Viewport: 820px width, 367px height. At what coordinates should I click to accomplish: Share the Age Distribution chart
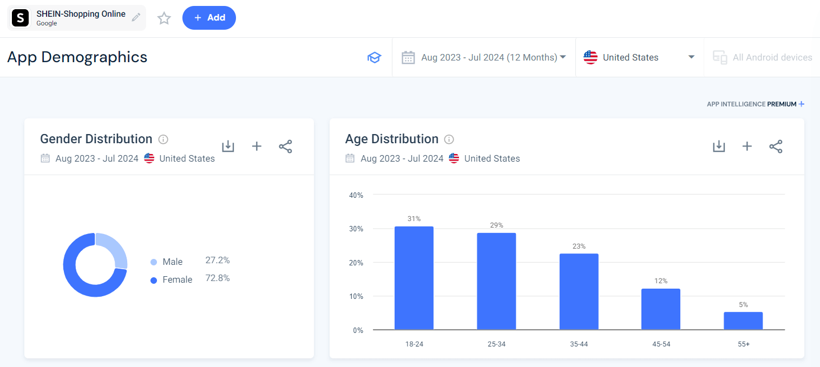point(776,146)
